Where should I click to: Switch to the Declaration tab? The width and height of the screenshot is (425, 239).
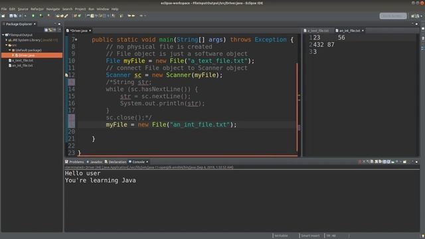(116, 162)
